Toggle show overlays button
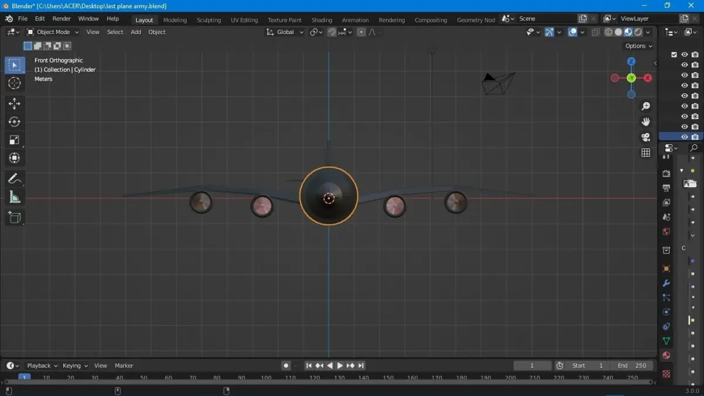 [573, 32]
